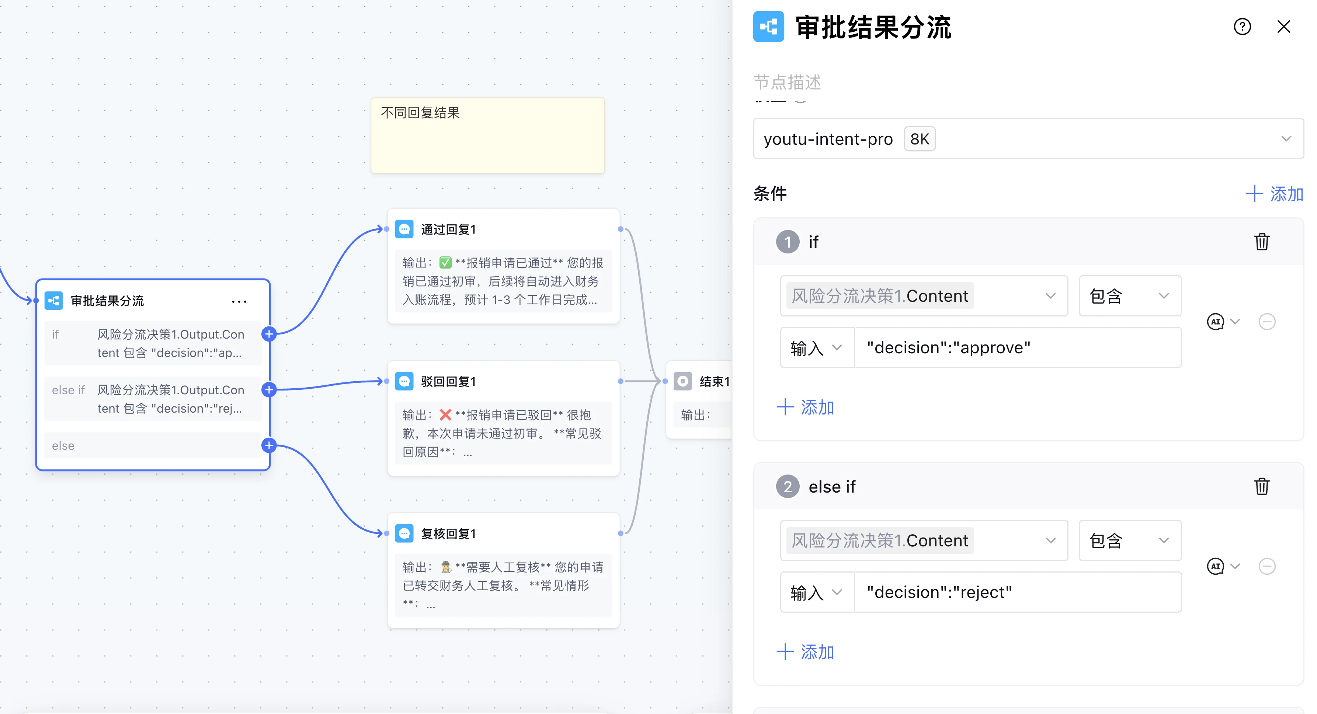Remove the "decision":"reject" condition row
The image size is (1317, 714).
(1267, 566)
